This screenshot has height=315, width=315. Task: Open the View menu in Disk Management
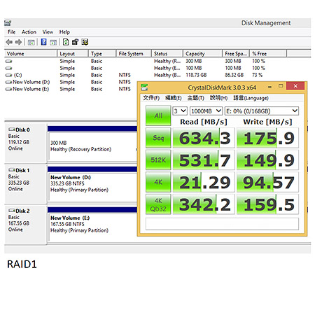pyautogui.click(x=48, y=32)
